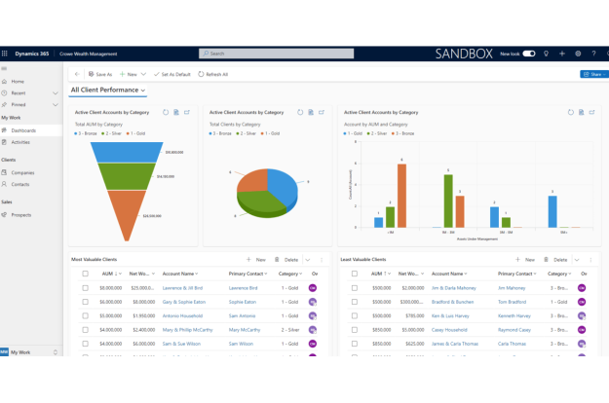This screenshot has width=609, height=403.
Task: Click the Share button
Action: [x=594, y=74]
